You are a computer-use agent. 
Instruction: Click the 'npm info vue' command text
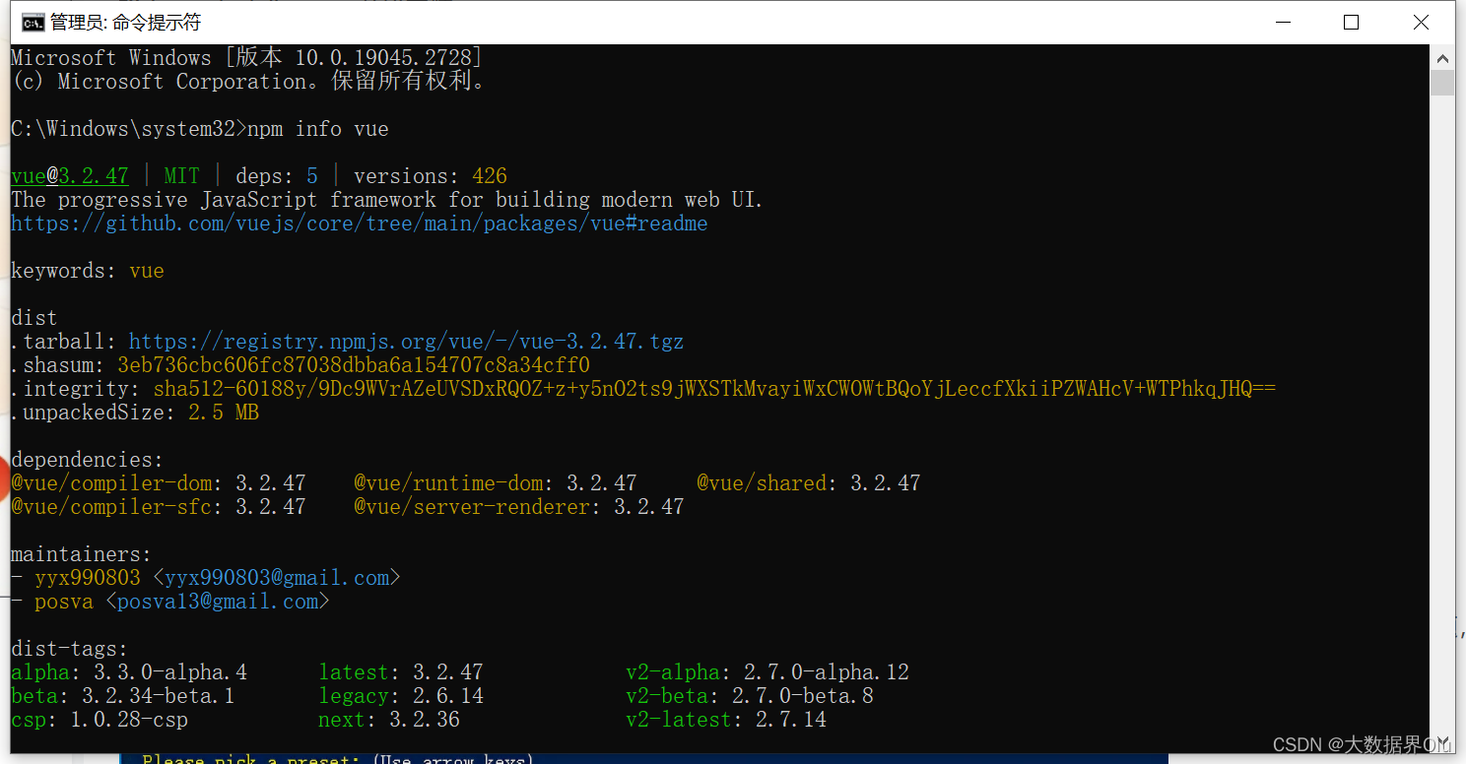(318, 129)
